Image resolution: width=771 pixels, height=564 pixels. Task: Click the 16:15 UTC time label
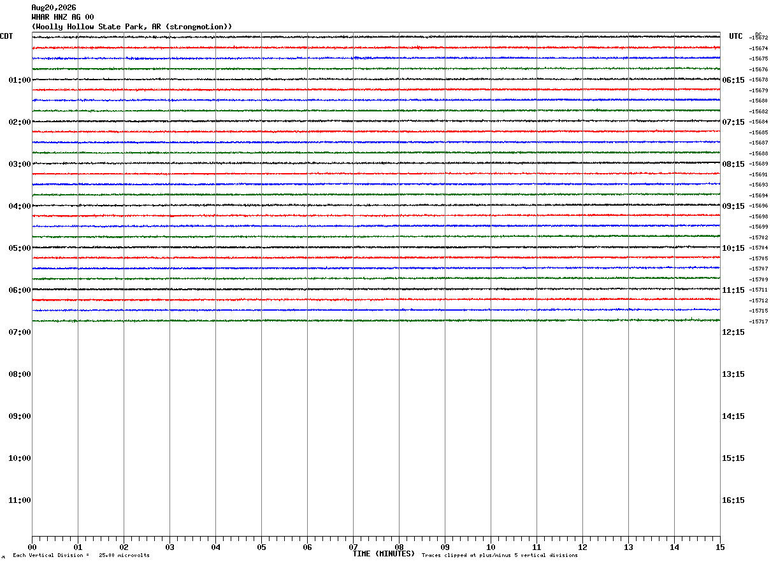[733, 500]
